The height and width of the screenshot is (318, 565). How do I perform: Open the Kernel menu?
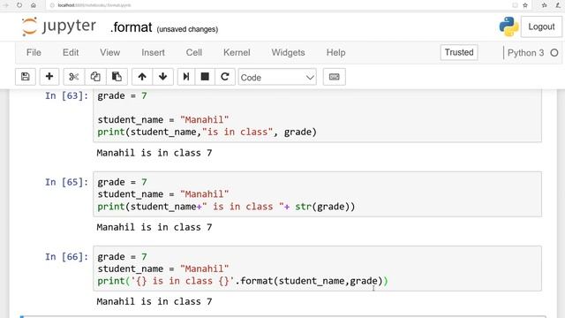click(237, 53)
